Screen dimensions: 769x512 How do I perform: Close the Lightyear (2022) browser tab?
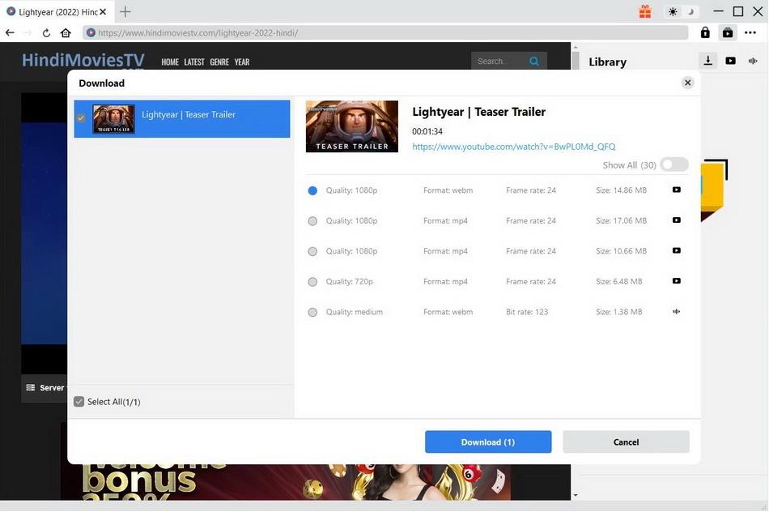tap(103, 11)
